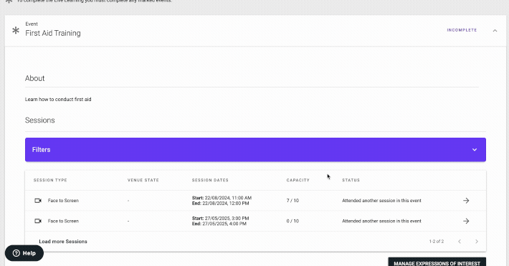Click the video camera icon for the 27/05/2025 session
This screenshot has height=266, width=509.
38,221
